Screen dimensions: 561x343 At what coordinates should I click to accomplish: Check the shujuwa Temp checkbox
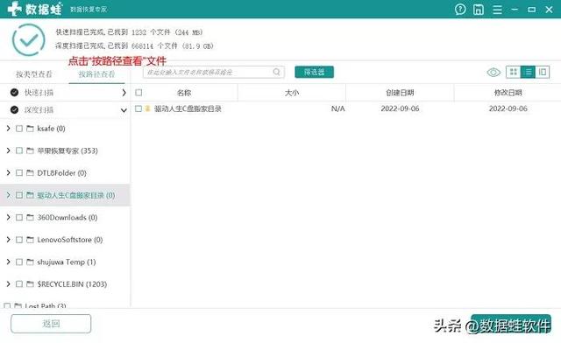(19, 262)
